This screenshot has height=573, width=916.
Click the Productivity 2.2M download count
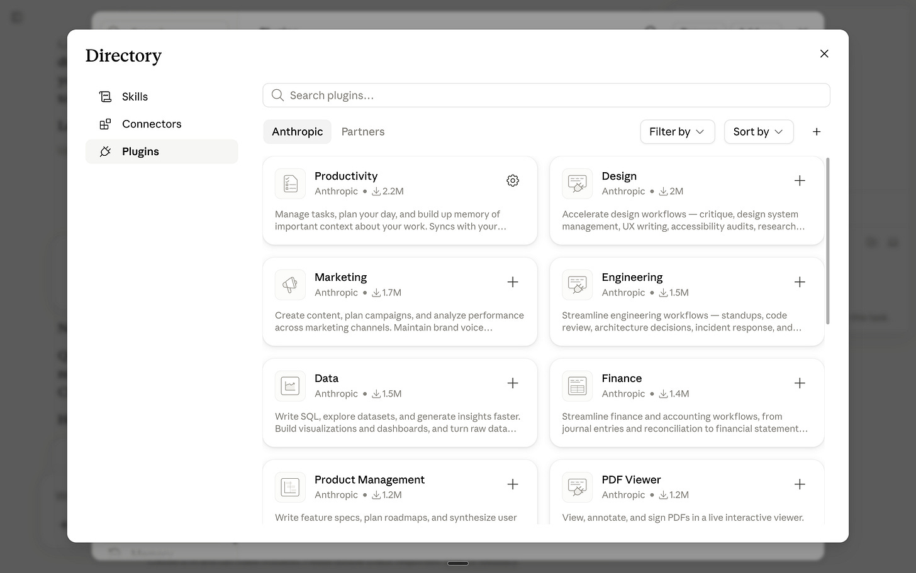point(388,192)
